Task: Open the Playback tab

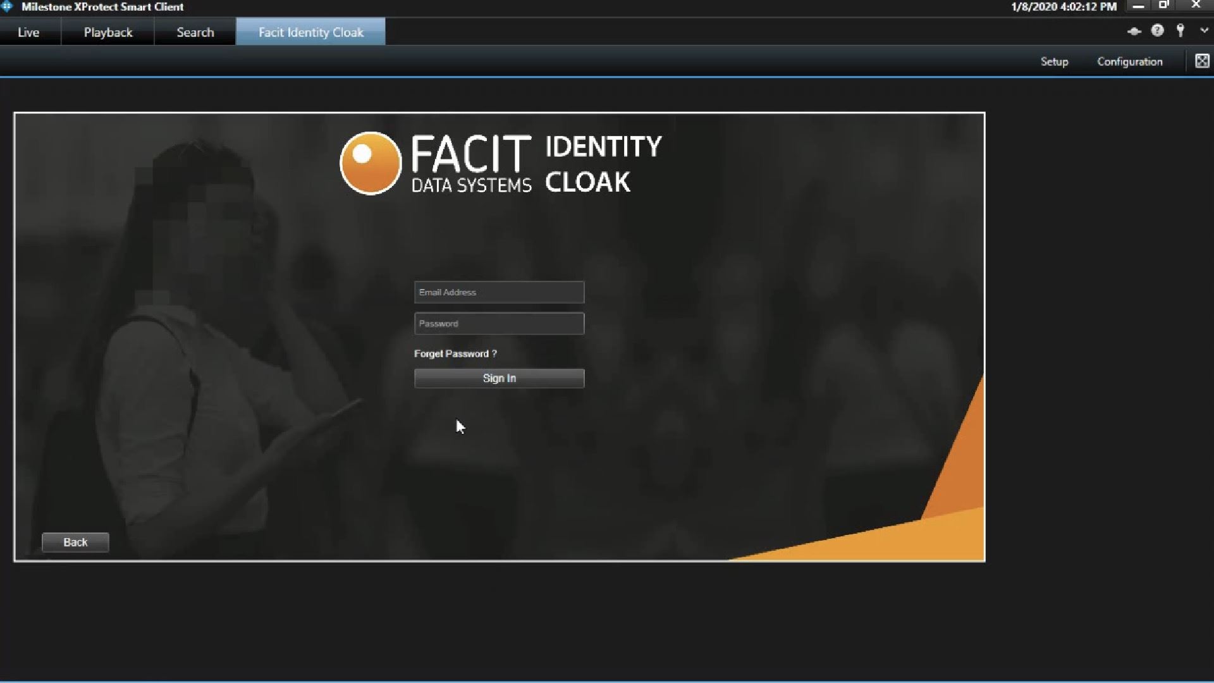Action: click(x=108, y=32)
